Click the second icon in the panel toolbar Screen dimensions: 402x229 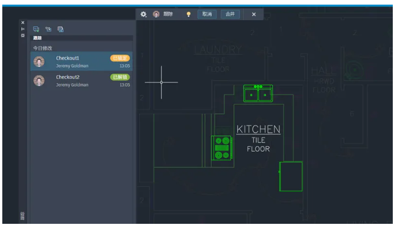point(48,29)
